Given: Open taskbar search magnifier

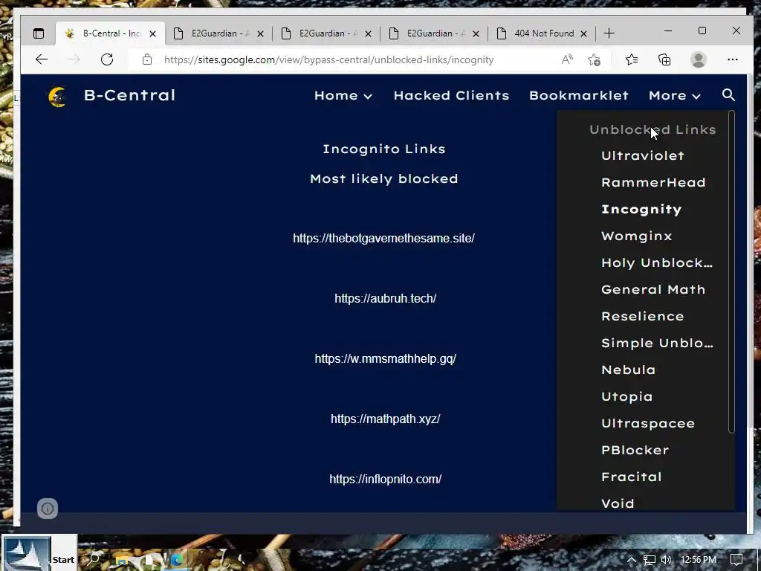Looking at the screenshot, I should pos(94,559).
